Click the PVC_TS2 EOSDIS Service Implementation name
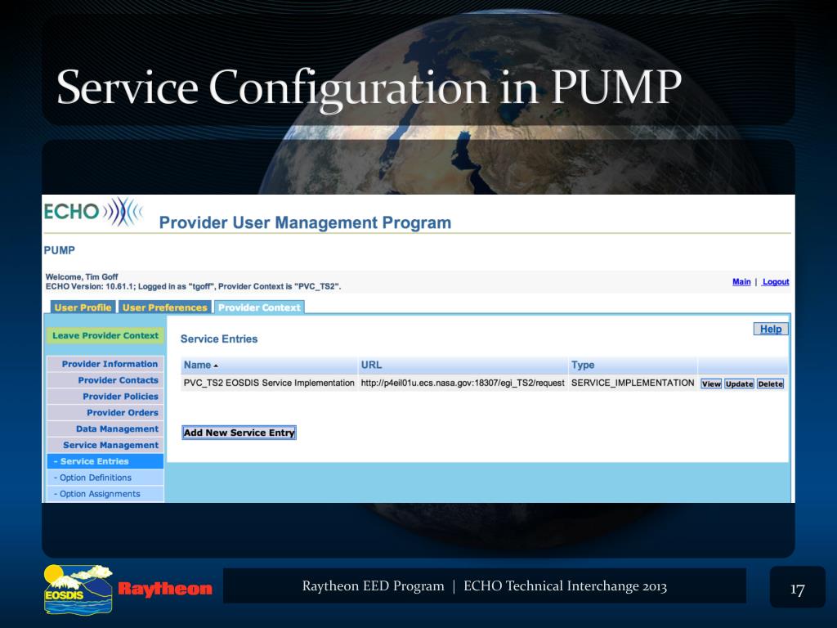Viewport: 837px width, 628px height. point(269,383)
